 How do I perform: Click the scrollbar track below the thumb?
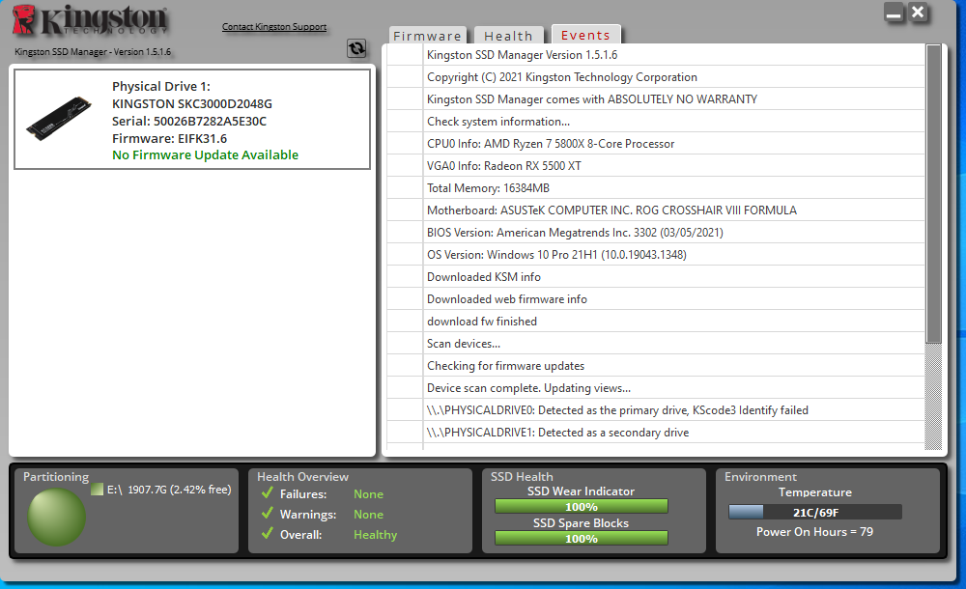(933, 397)
